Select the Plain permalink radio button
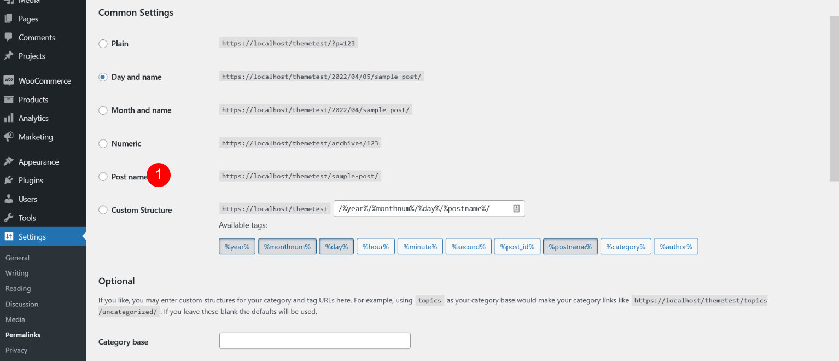Image resolution: width=839 pixels, height=361 pixels. [x=103, y=44]
